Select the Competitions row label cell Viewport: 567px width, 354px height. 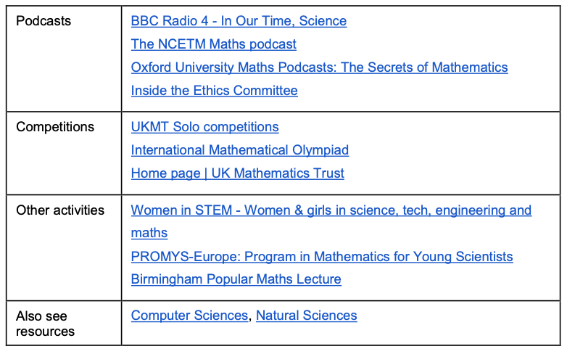(x=64, y=154)
